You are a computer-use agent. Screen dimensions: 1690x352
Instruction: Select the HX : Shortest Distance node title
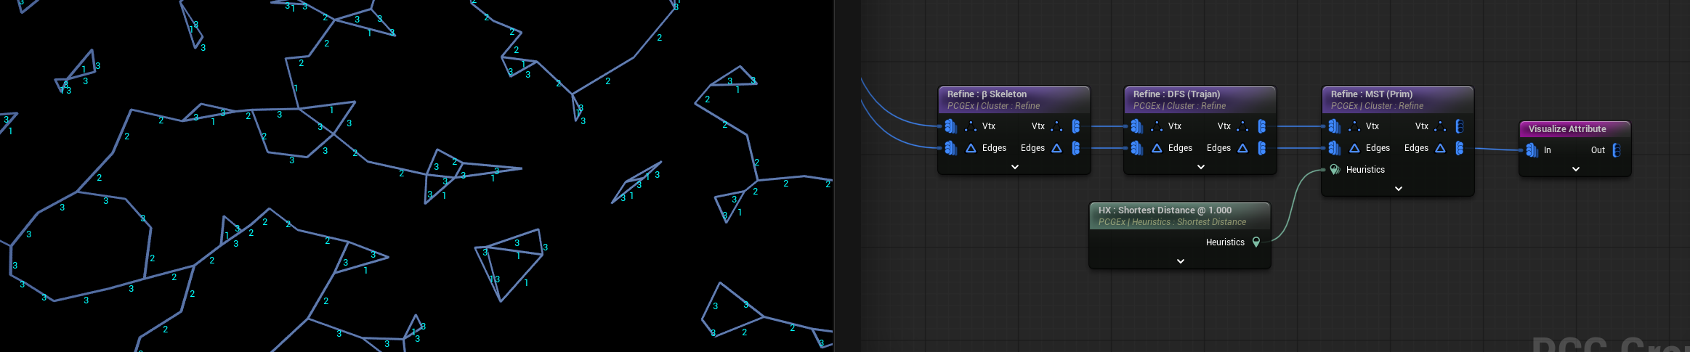(1165, 210)
